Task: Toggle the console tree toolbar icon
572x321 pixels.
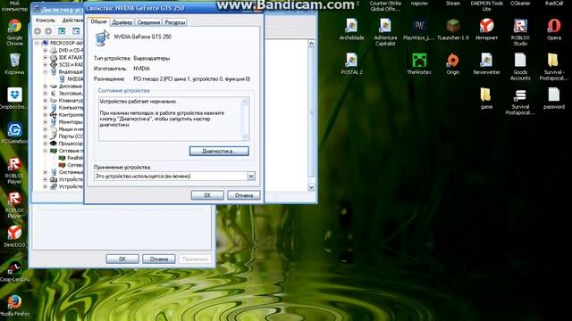Action: (62, 31)
